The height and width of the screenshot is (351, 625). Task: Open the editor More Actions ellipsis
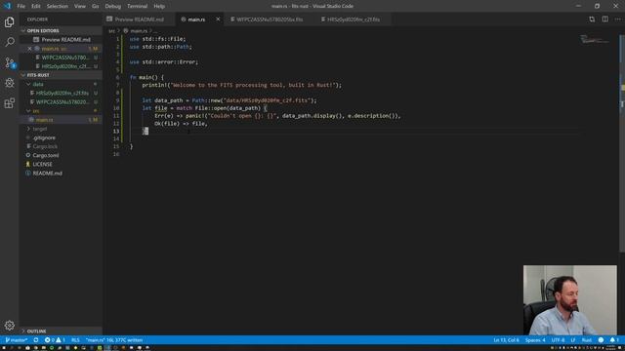617,19
